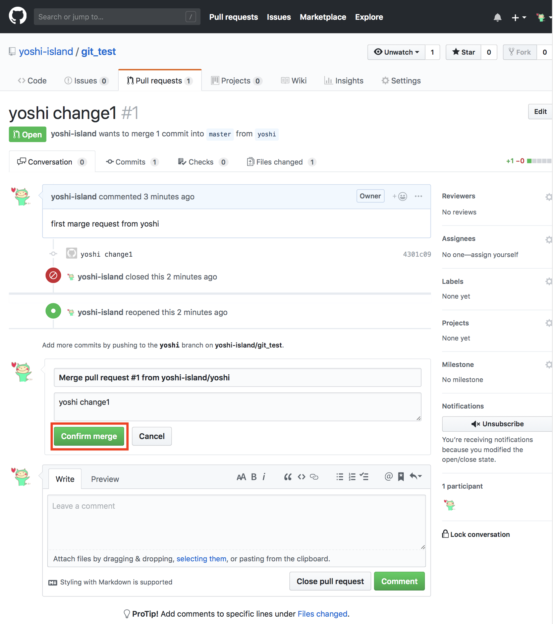
Task: Open the yoshi change1 commit link
Action: (107, 254)
